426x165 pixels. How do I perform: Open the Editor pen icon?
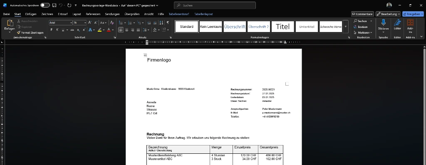397,22
